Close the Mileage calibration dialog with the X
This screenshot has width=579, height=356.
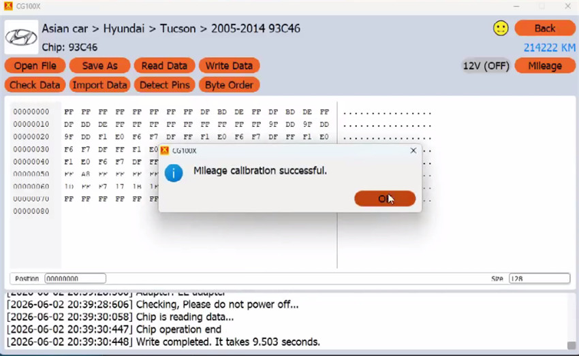tap(413, 150)
